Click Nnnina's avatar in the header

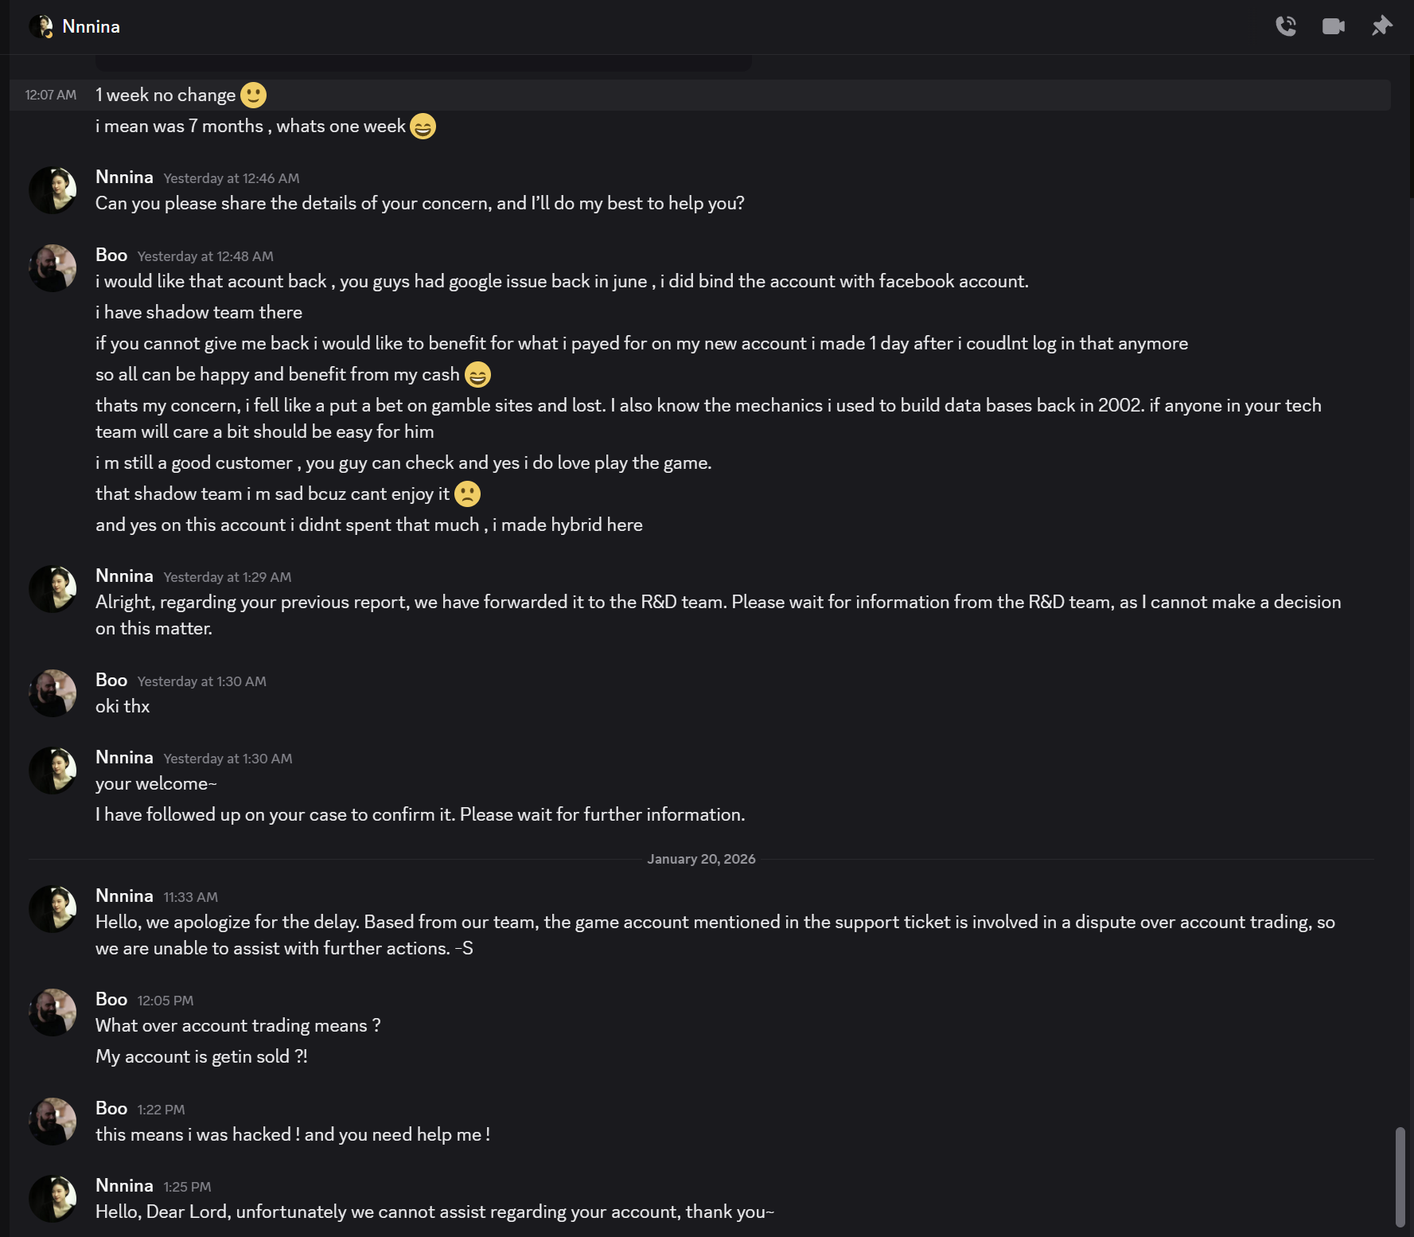click(41, 26)
